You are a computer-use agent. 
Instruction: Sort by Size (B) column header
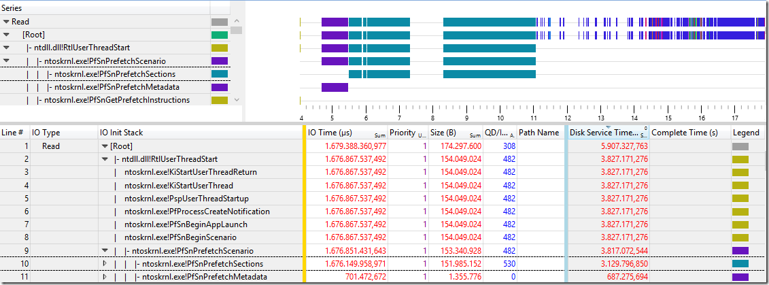[455, 133]
